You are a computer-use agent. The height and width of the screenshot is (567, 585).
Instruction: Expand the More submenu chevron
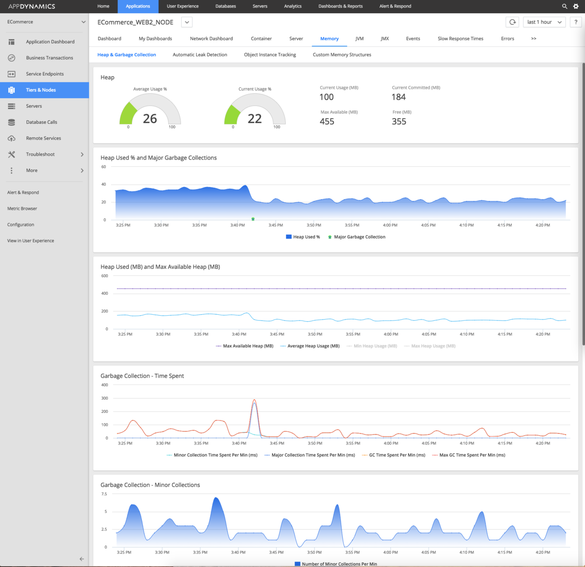(82, 171)
